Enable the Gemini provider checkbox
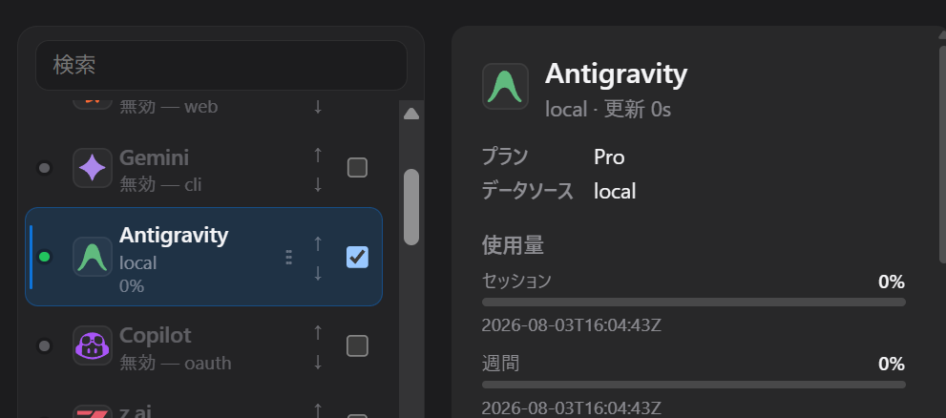Screen dimensions: 946x418 click(x=357, y=168)
